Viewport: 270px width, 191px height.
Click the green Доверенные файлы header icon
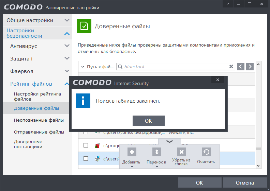tap(84, 26)
